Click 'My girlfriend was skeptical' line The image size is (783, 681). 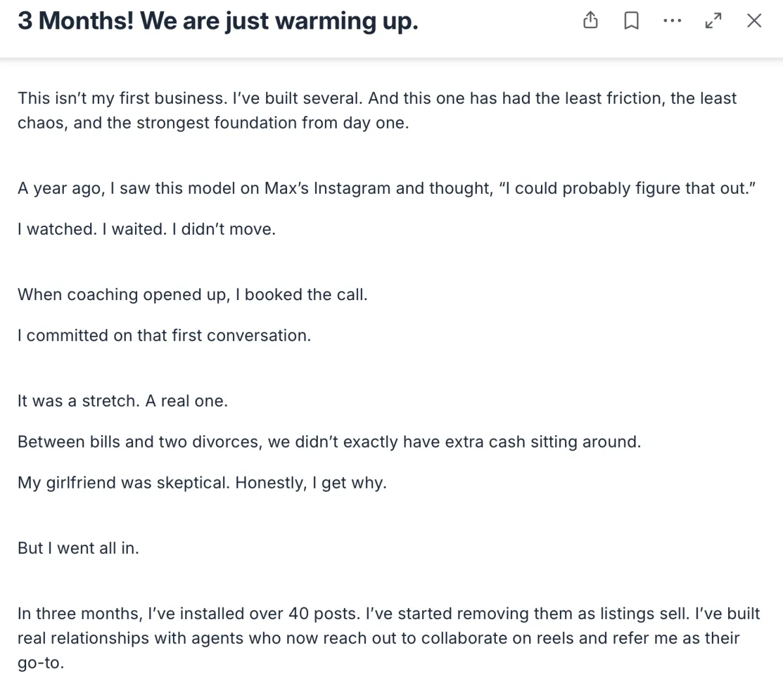click(202, 483)
